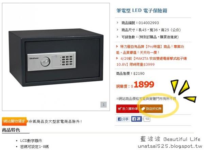Open the safe product main image
This screenshot has width=204, height=150.
56,57
